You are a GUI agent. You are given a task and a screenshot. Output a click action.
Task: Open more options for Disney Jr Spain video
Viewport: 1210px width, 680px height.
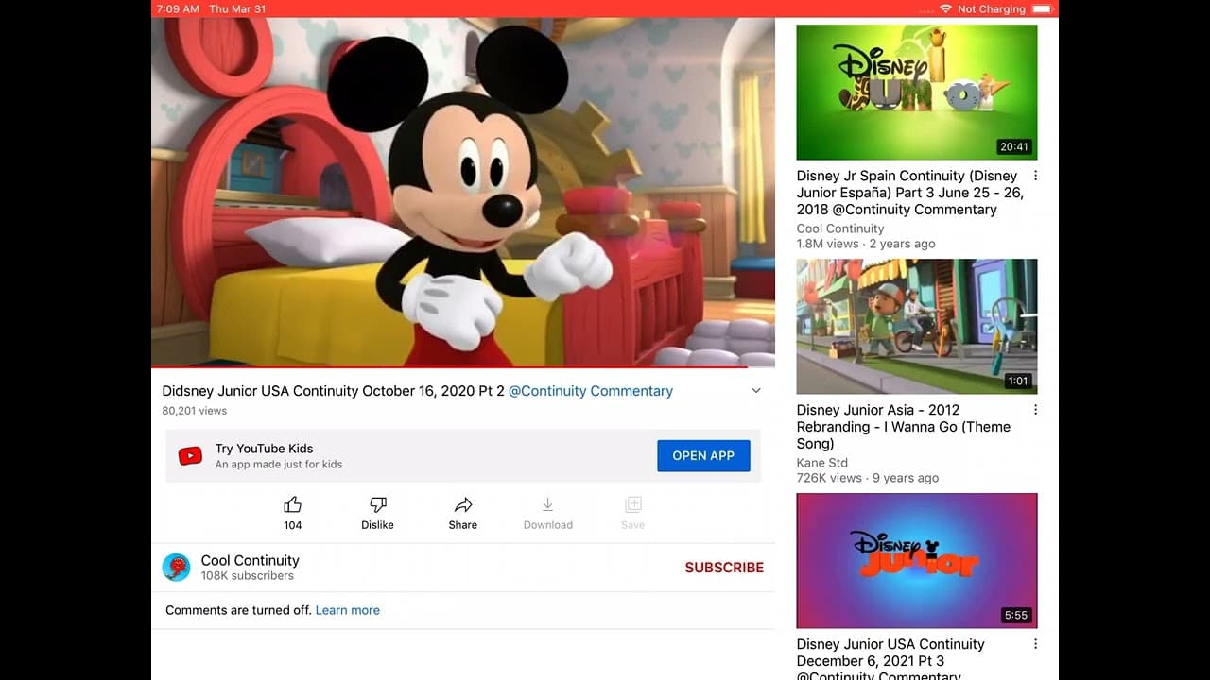(1035, 176)
